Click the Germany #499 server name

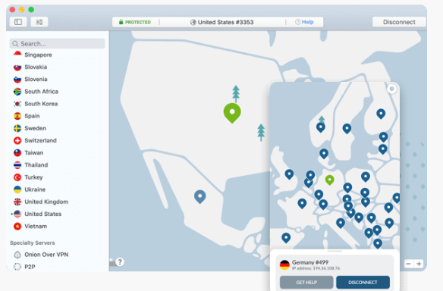click(310, 262)
